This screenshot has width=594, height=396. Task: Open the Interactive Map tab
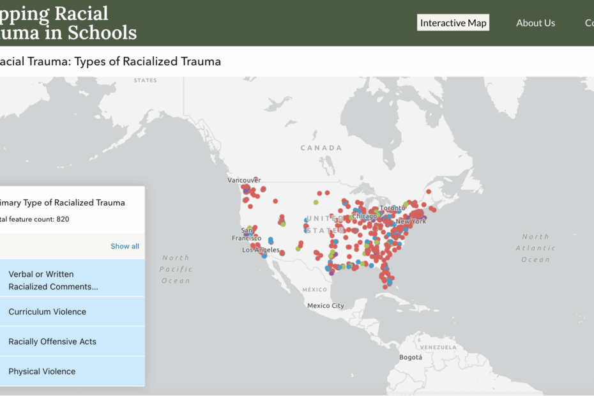pos(453,23)
